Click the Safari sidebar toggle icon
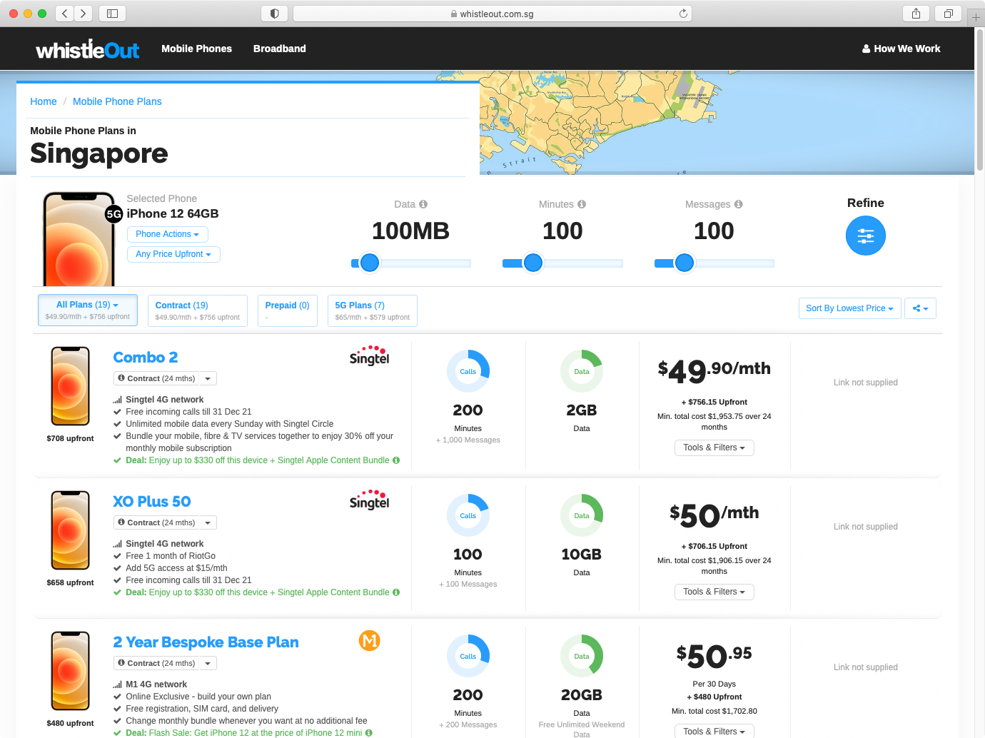 click(x=112, y=14)
